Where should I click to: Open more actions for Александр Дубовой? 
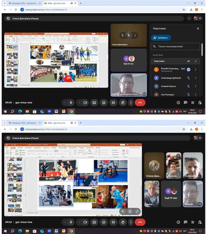tap(196, 78)
